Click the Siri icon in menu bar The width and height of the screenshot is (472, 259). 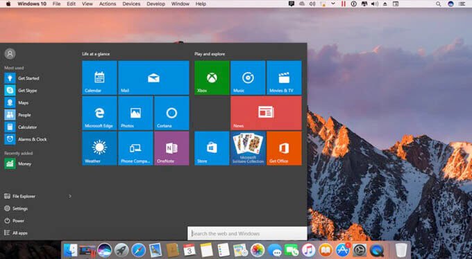[x=450, y=4]
